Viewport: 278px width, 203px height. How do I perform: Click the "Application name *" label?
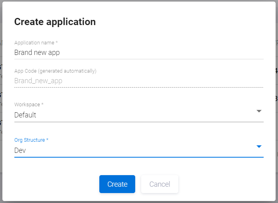click(x=36, y=43)
